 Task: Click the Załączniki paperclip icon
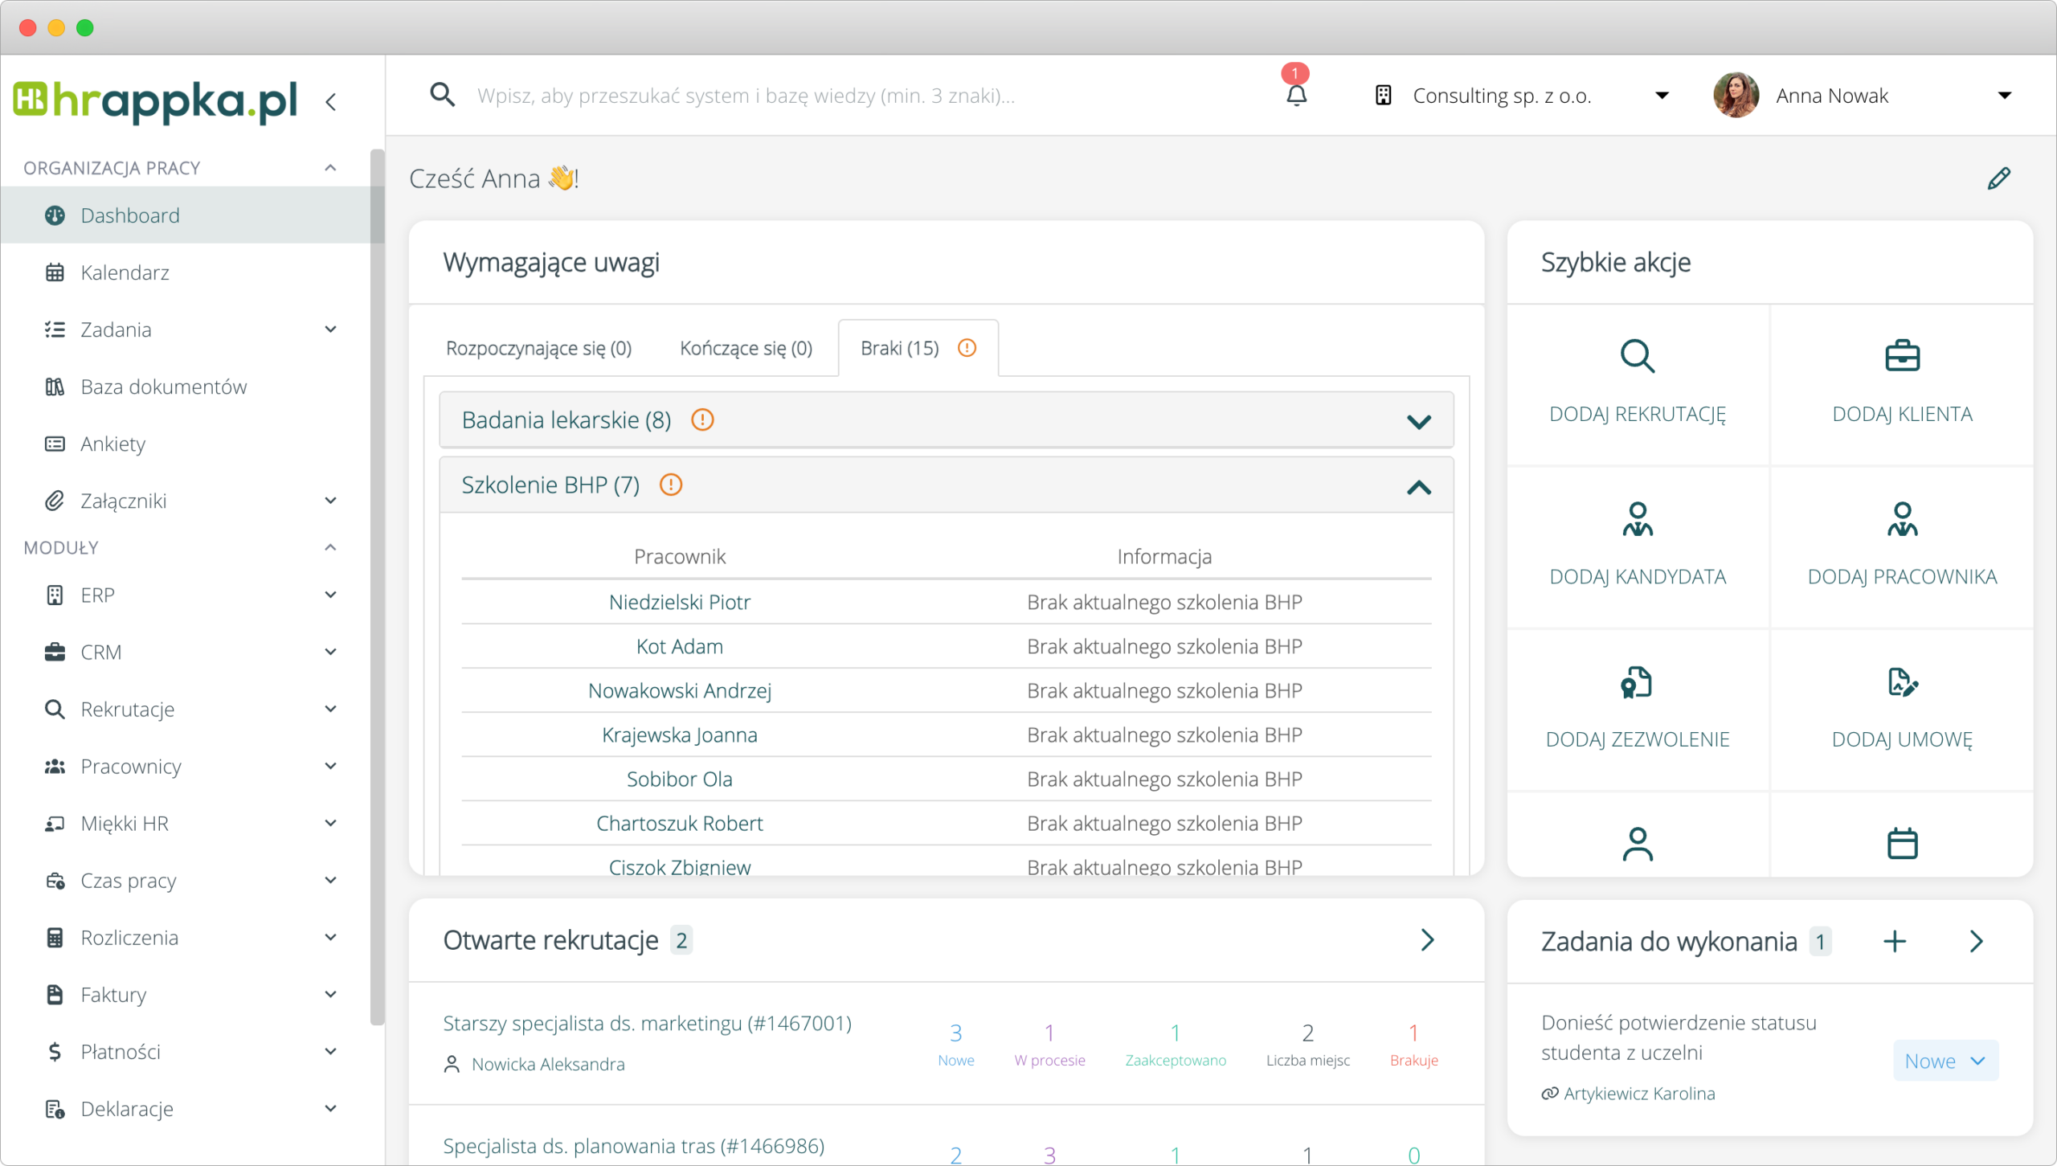(55, 501)
